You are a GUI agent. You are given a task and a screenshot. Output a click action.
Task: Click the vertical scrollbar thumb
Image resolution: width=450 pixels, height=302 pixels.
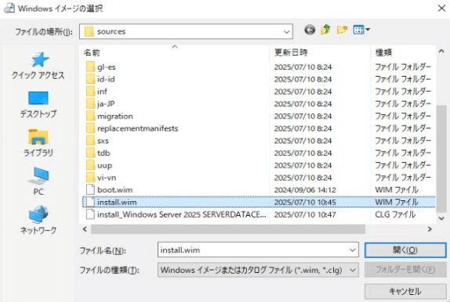tap(441, 159)
